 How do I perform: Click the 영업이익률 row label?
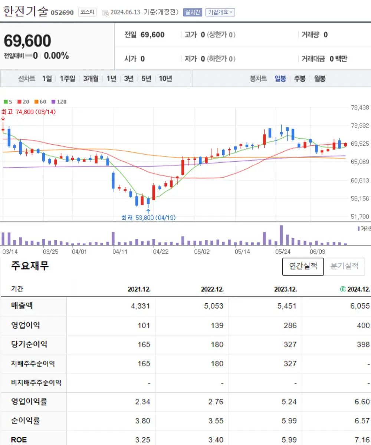pos(29,402)
